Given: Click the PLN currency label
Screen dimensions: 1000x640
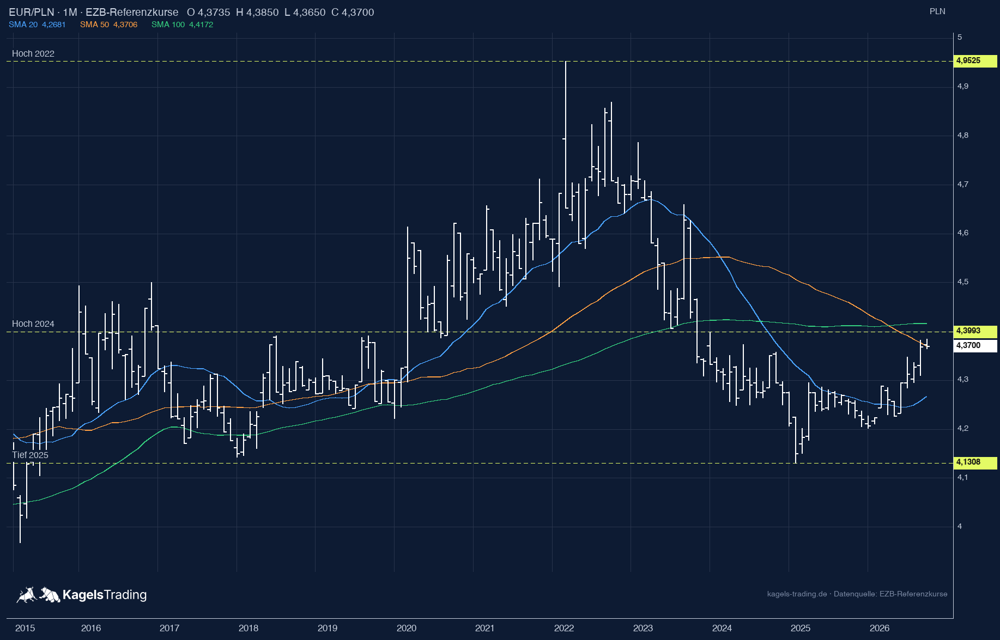Looking at the screenshot, I should pos(937,11).
